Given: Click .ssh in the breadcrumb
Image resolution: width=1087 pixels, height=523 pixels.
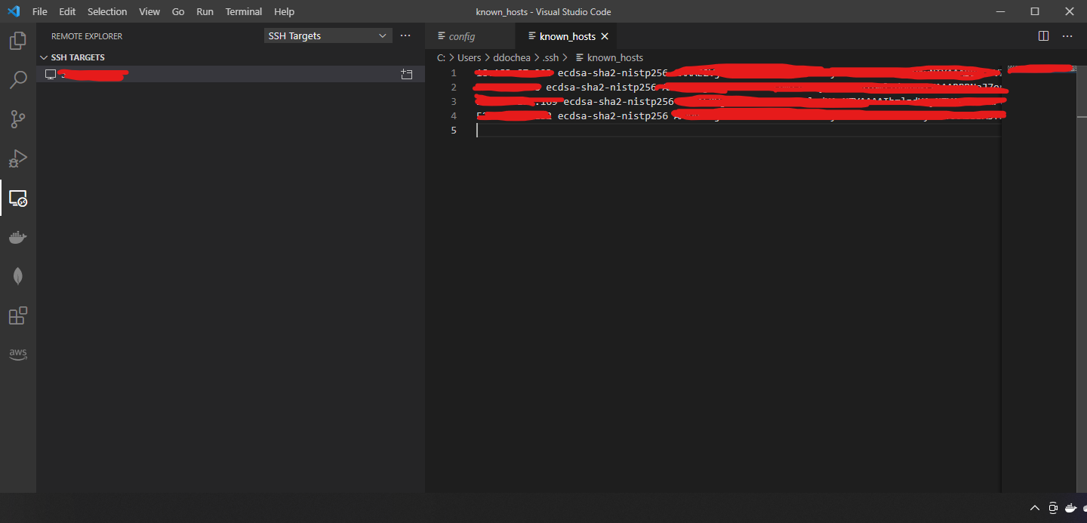Looking at the screenshot, I should 550,57.
